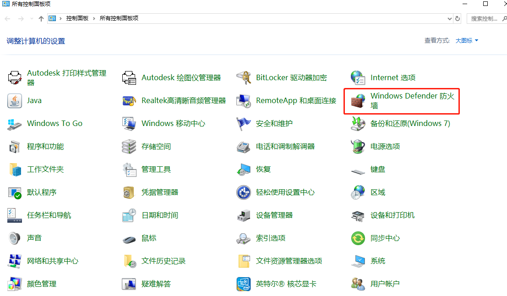Select 所有控制面板项 breadcrumb segment
Screen dimensions: 507x296
point(119,18)
